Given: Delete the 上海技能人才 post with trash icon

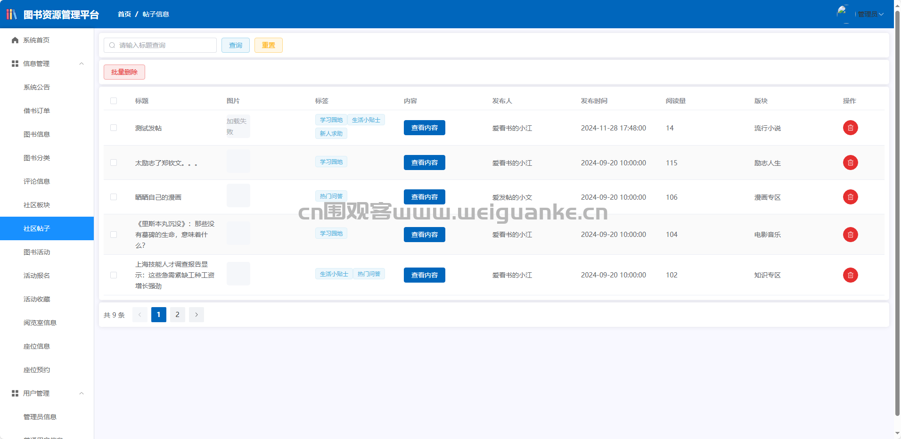Looking at the screenshot, I should [850, 275].
